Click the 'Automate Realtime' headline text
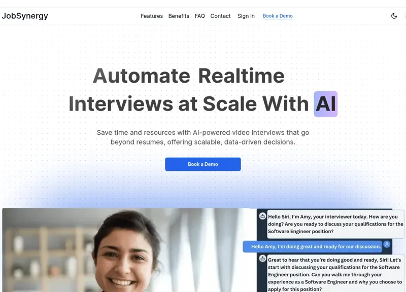Screen dimensions: 406x292 click(188, 76)
